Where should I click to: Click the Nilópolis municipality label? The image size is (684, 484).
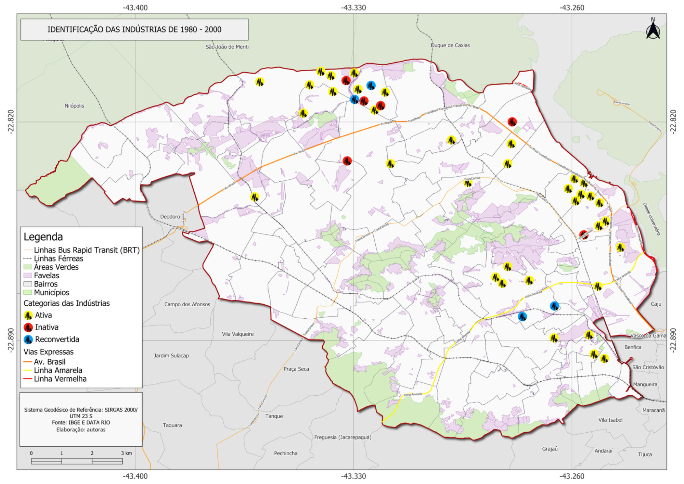[x=74, y=106]
